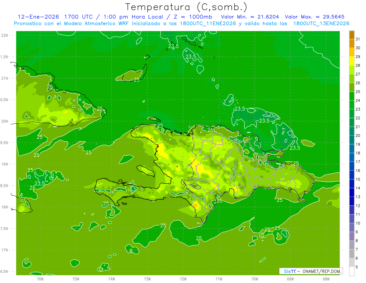Screen dimensions: 366x283
Task: Click the bright yellow legend swatch between 28 and 29
Action: pos(352,61)
